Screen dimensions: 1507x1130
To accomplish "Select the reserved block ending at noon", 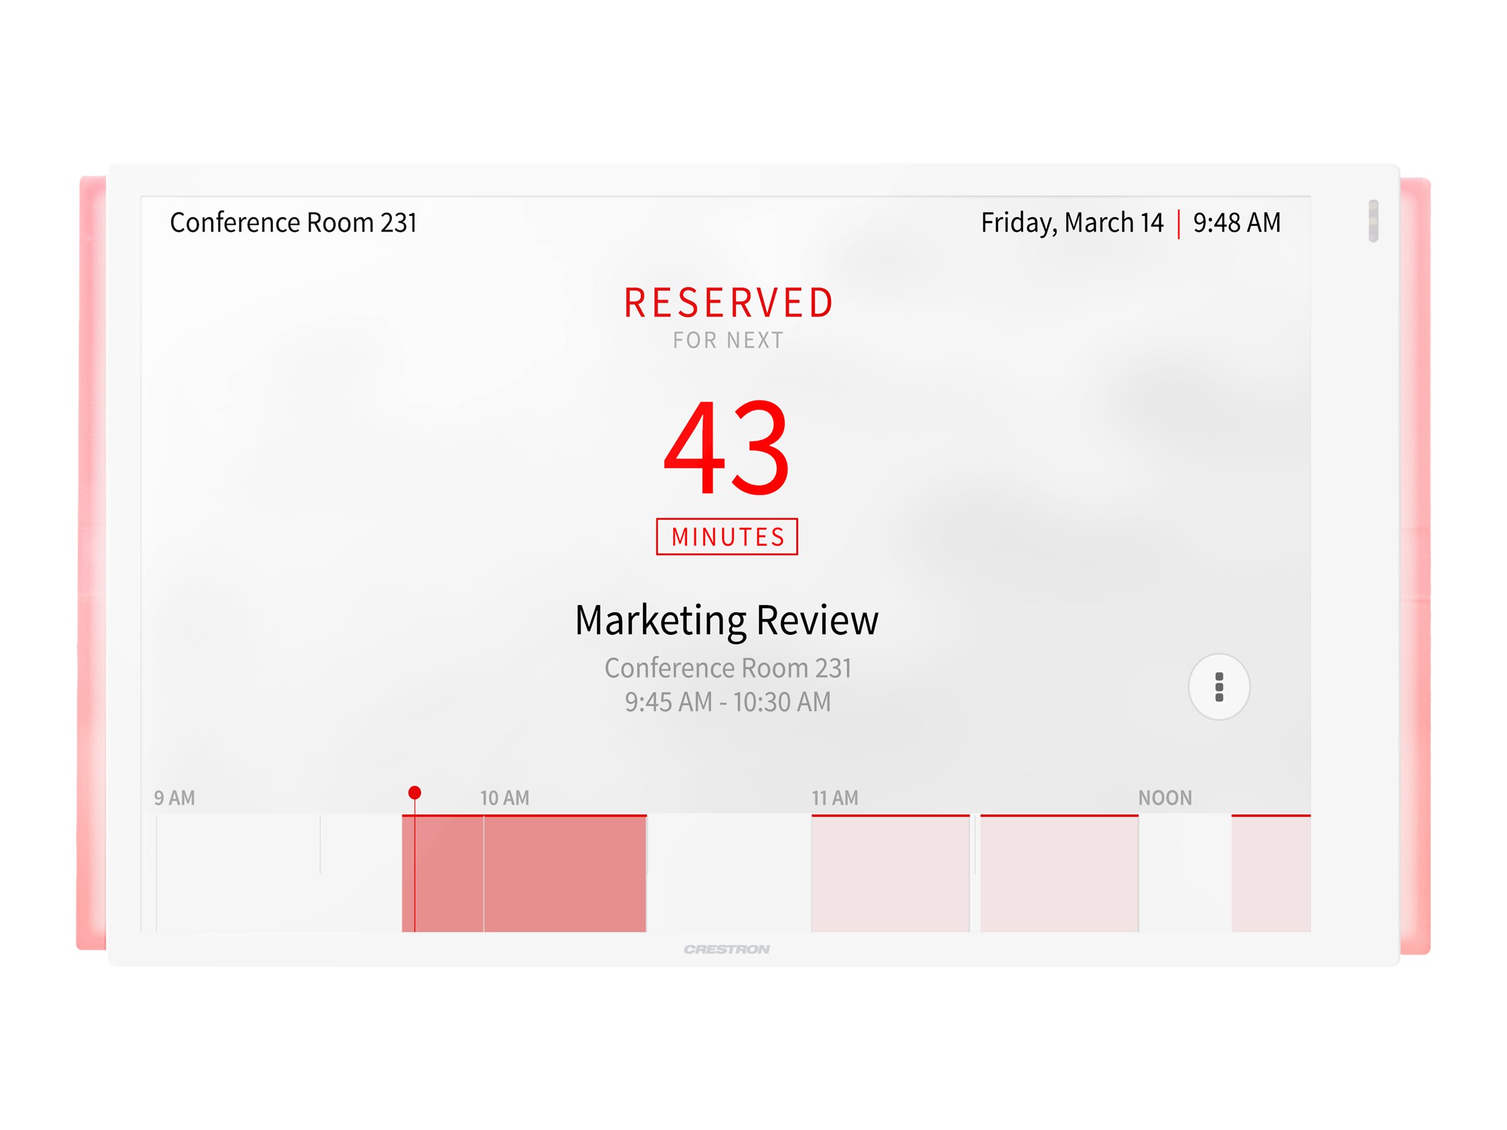I will (x=1059, y=873).
